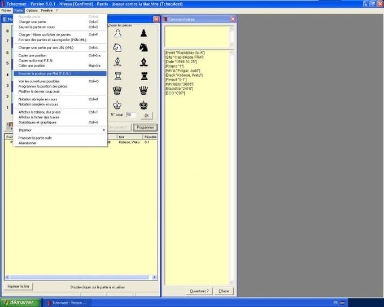Choose Charger une partie

pos(60,22)
